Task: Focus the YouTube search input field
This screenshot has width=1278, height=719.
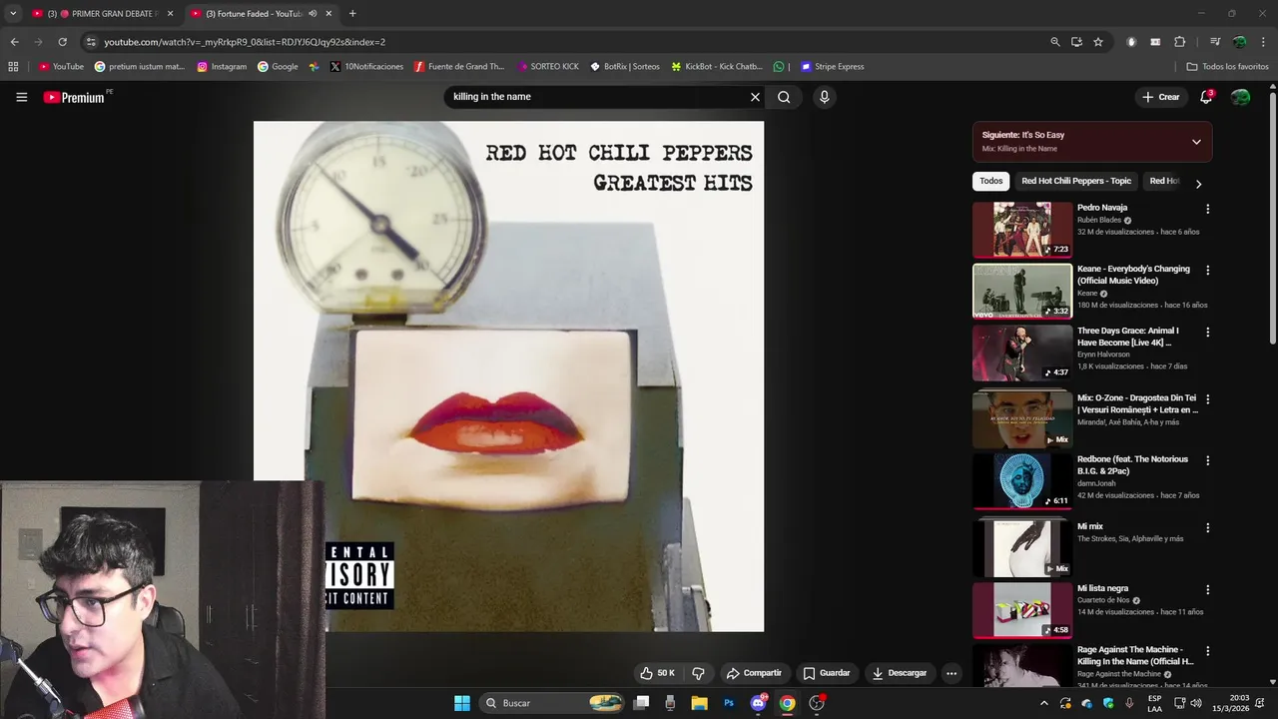Action: pos(597,97)
